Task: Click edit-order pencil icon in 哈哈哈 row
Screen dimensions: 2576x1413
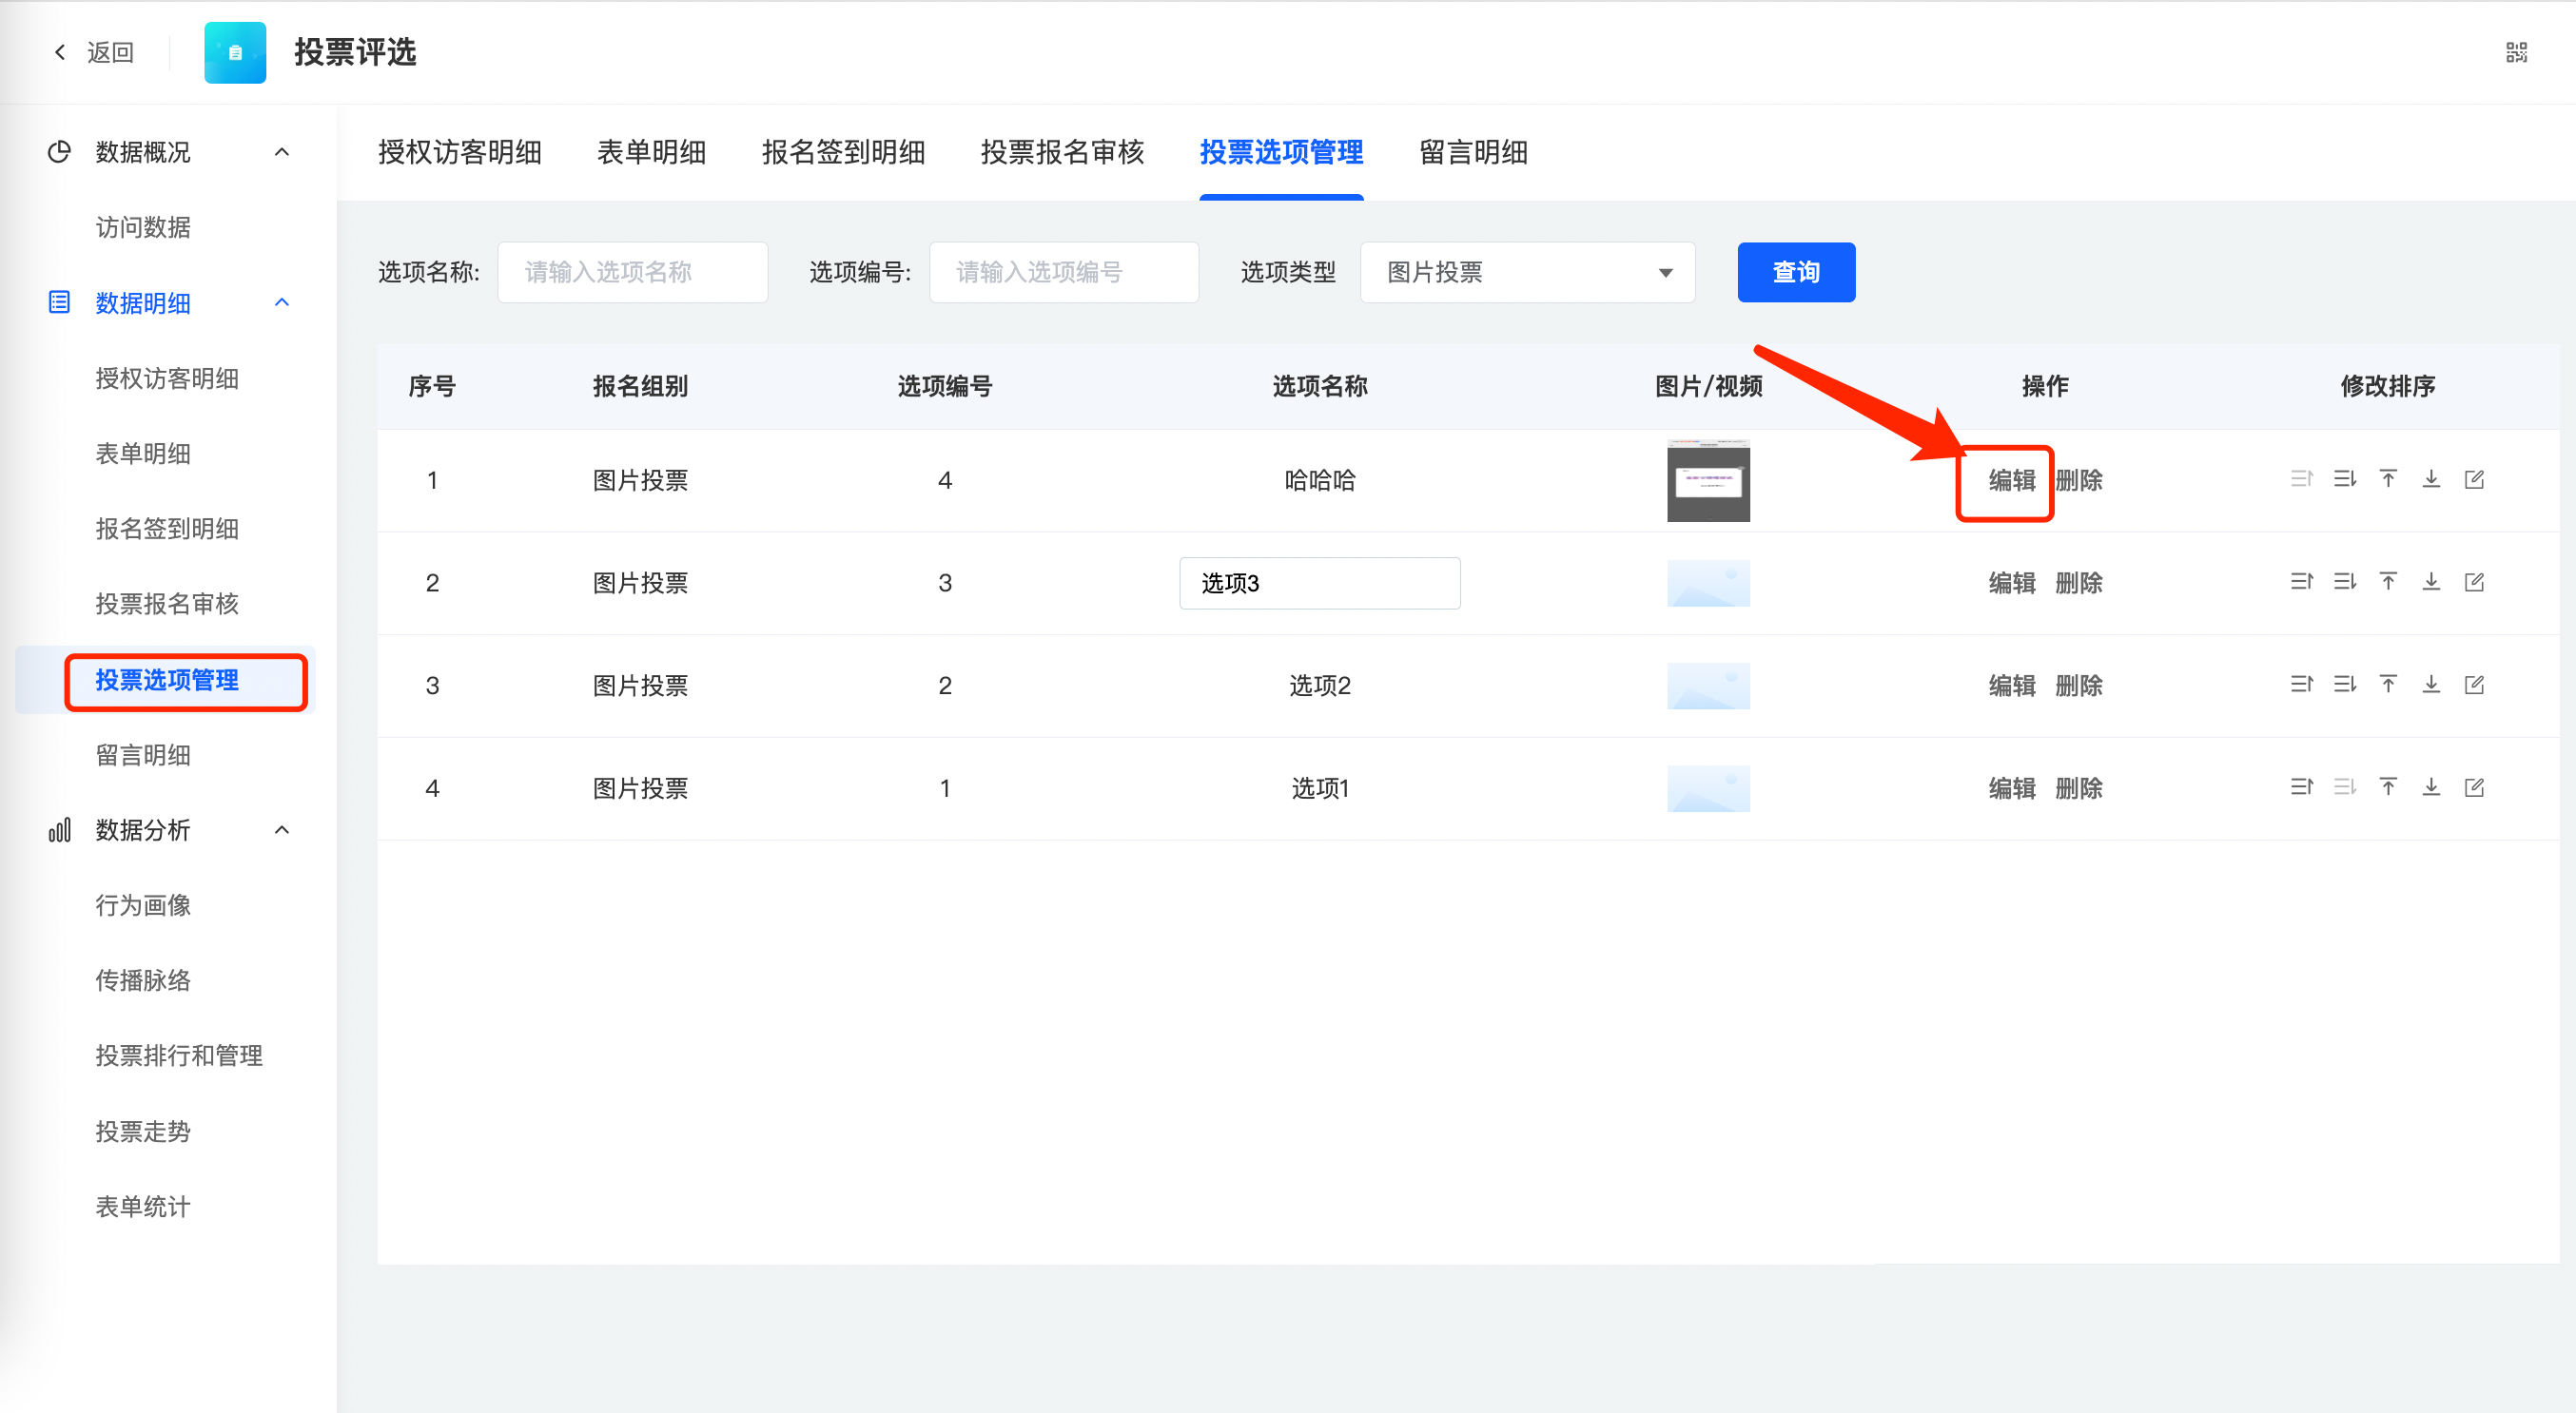Action: [2473, 478]
